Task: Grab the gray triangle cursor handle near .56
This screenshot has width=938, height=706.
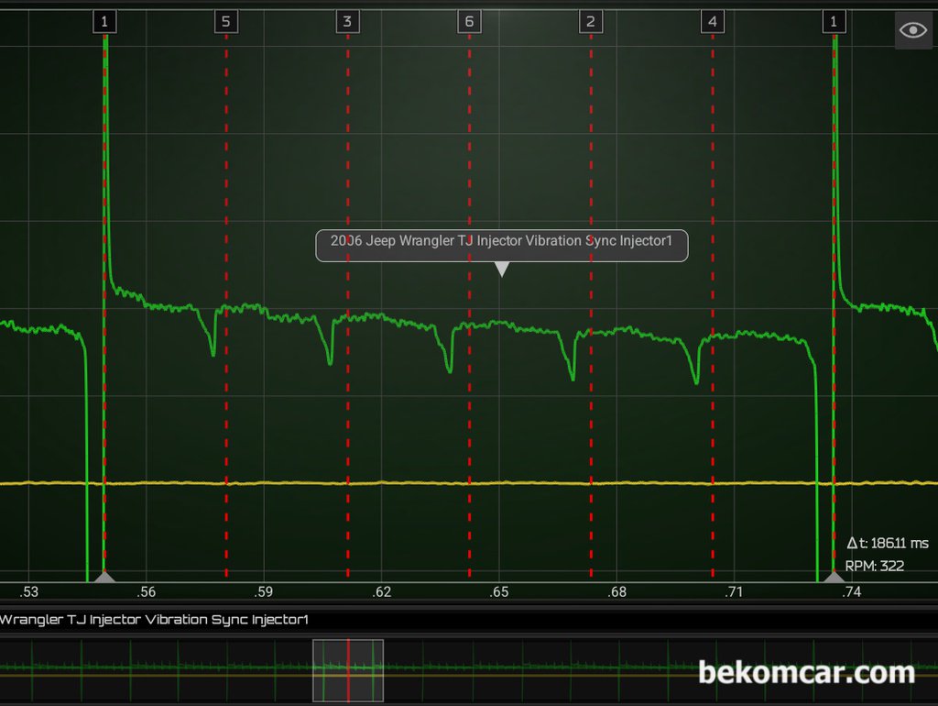Action: pyautogui.click(x=104, y=577)
